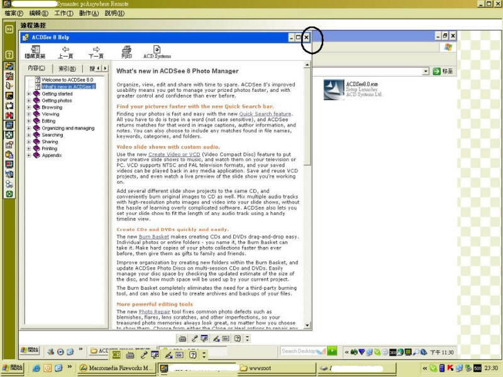Image resolution: width=503 pixels, height=377 pixels.
Task: Switch to the 索引(N) index tab
Action: point(67,68)
